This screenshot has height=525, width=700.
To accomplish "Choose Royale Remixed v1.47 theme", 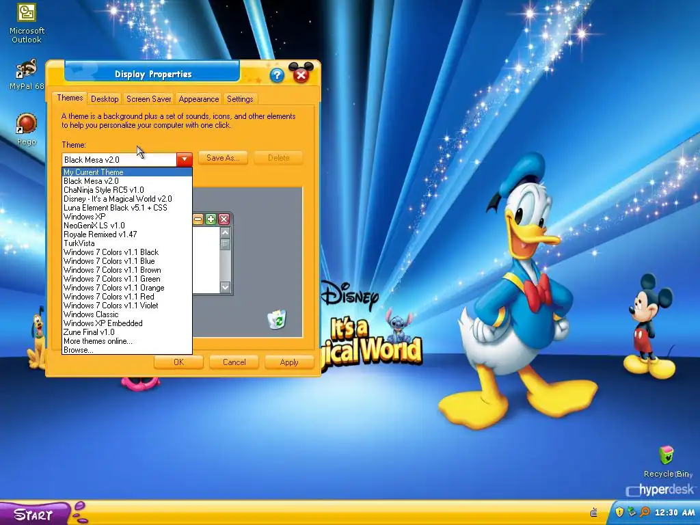I will (x=127, y=234).
